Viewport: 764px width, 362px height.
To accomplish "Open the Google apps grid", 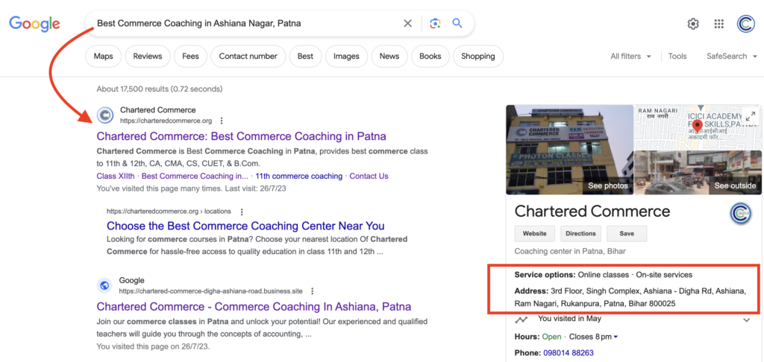I will 719,24.
